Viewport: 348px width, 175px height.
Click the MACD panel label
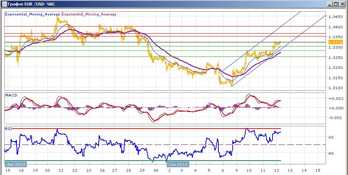[11, 95]
